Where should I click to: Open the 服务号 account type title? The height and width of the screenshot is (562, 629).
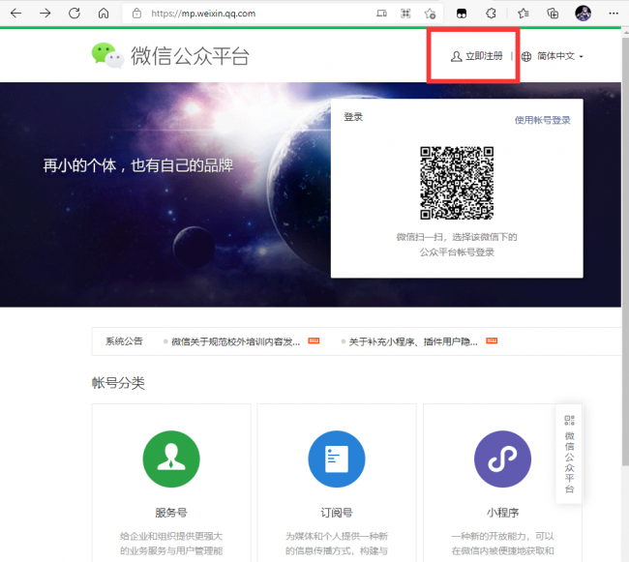point(171,513)
